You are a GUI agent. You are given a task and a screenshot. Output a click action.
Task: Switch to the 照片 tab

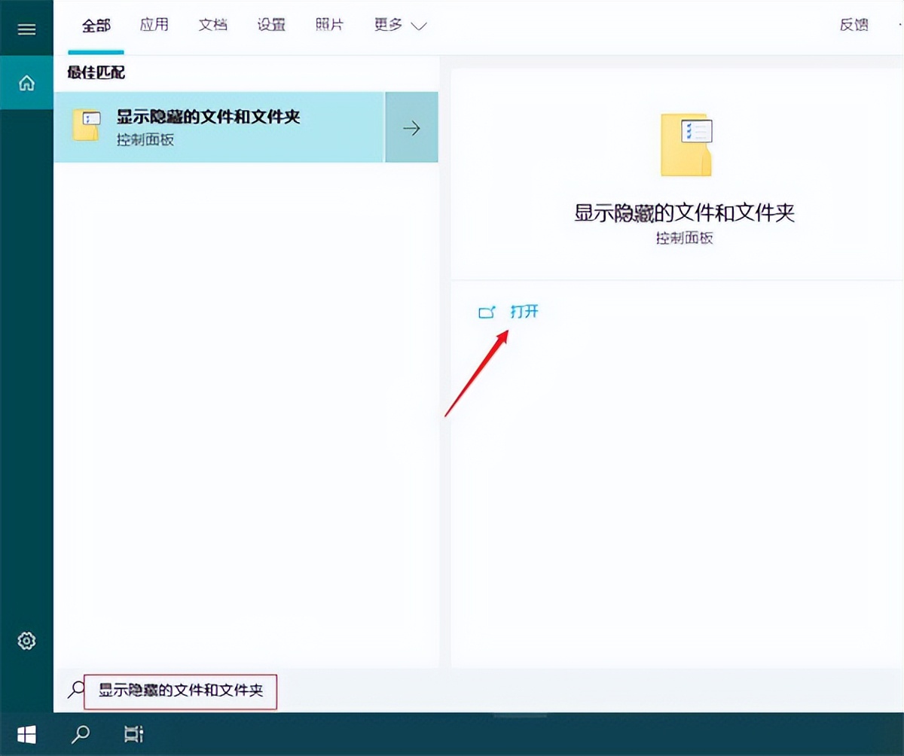coord(329,24)
